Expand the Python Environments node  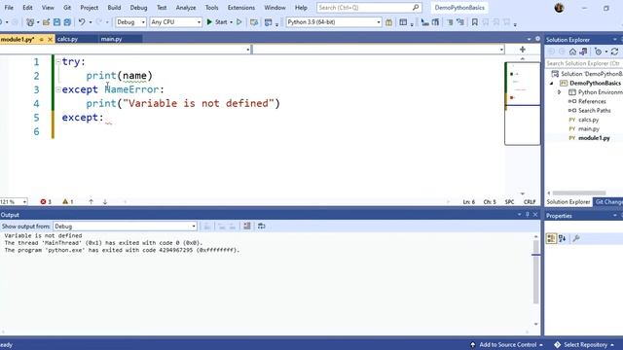click(560, 92)
